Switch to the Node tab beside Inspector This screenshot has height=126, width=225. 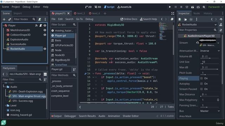tap(197, 13)
